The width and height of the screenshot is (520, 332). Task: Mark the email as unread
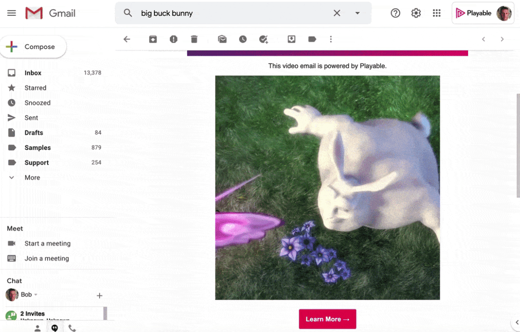(222, 39)
